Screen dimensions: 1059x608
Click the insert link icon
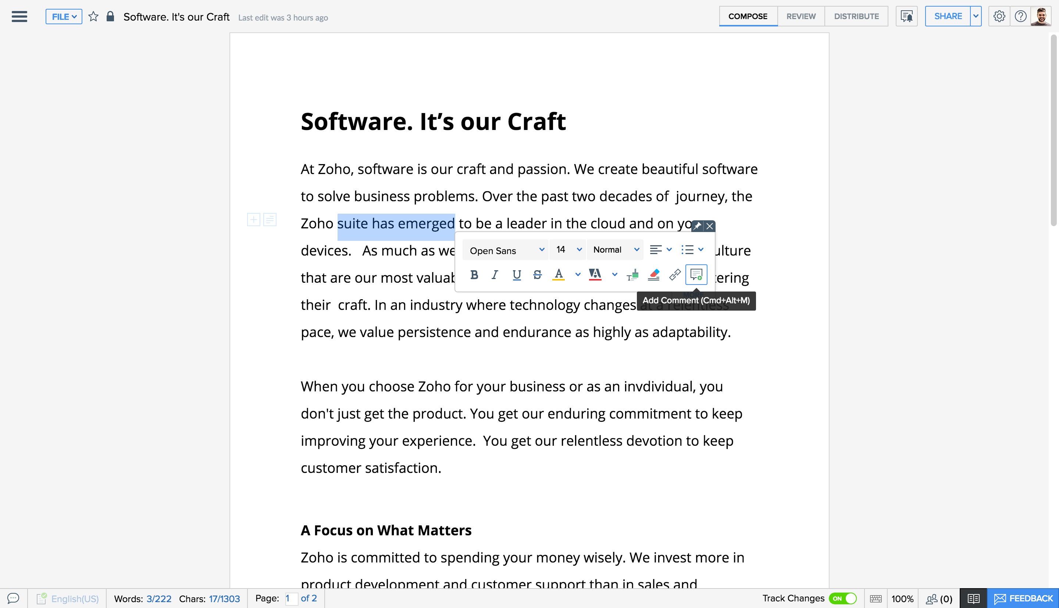point(674,274)
